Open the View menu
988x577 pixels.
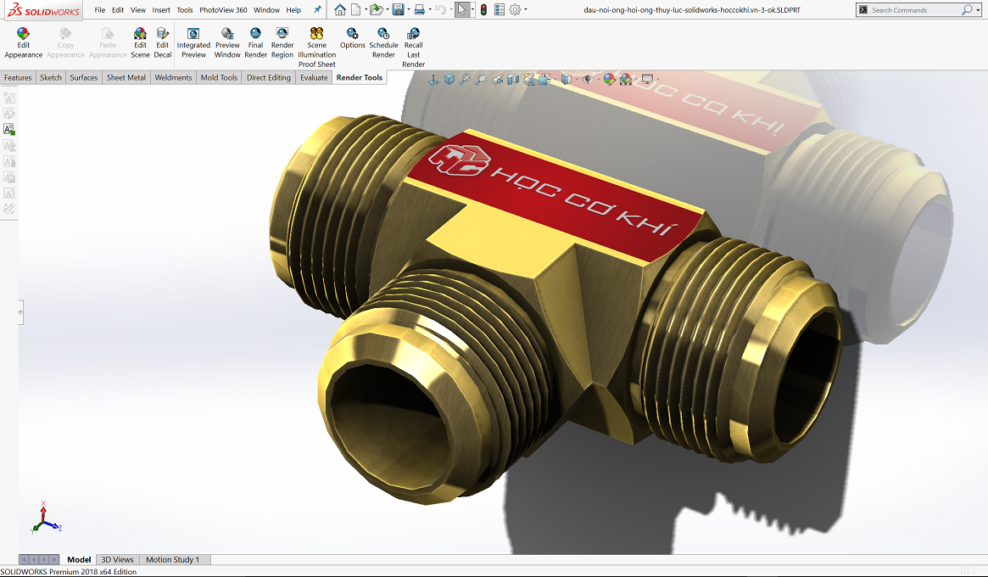click(138, 10)
